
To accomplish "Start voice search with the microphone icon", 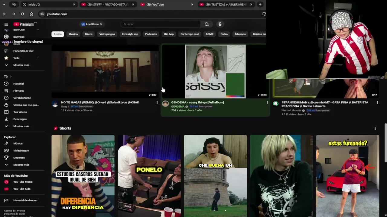I will tap(220, 24).
